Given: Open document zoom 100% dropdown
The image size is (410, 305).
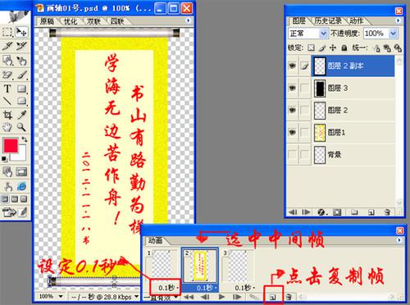Looking at the screenshot, I should (61, 296).
